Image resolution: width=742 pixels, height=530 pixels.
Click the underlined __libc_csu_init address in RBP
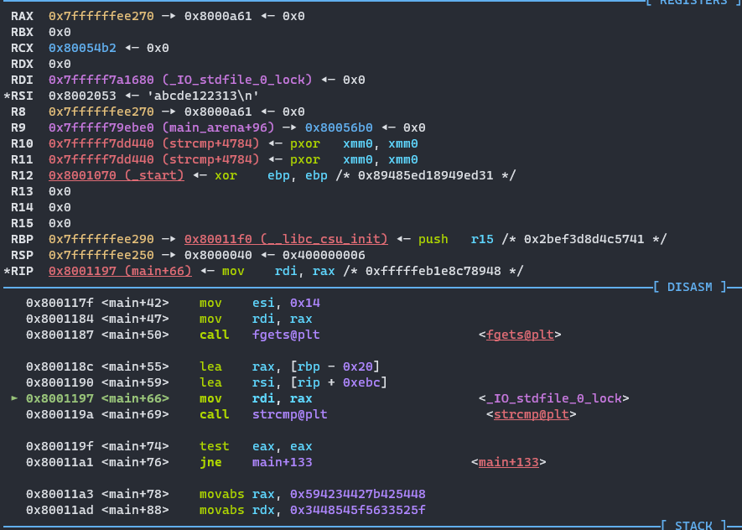286,239
